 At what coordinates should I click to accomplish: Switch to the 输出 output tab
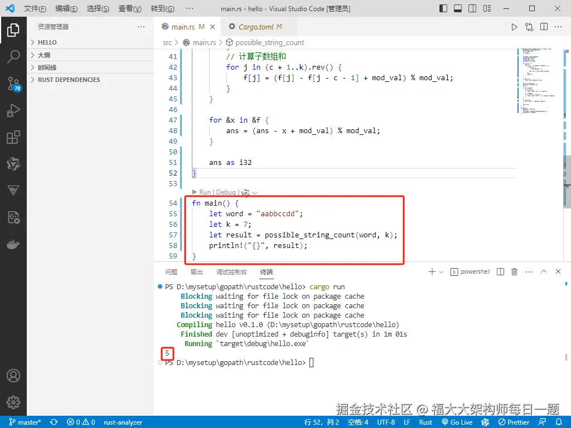click(197, 272)
